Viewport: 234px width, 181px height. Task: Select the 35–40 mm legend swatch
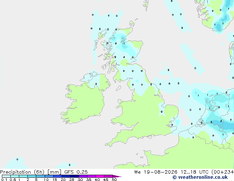pos(92,176)
